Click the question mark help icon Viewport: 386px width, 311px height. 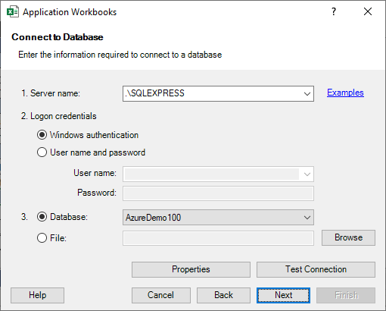334,11
